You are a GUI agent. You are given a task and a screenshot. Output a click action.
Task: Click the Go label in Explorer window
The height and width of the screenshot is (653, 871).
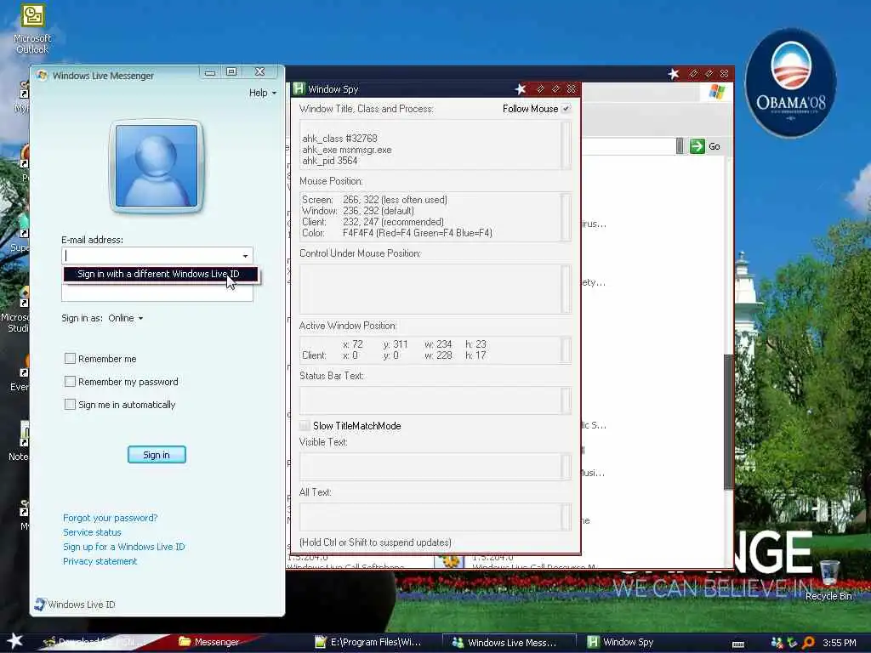pos(714,146)
